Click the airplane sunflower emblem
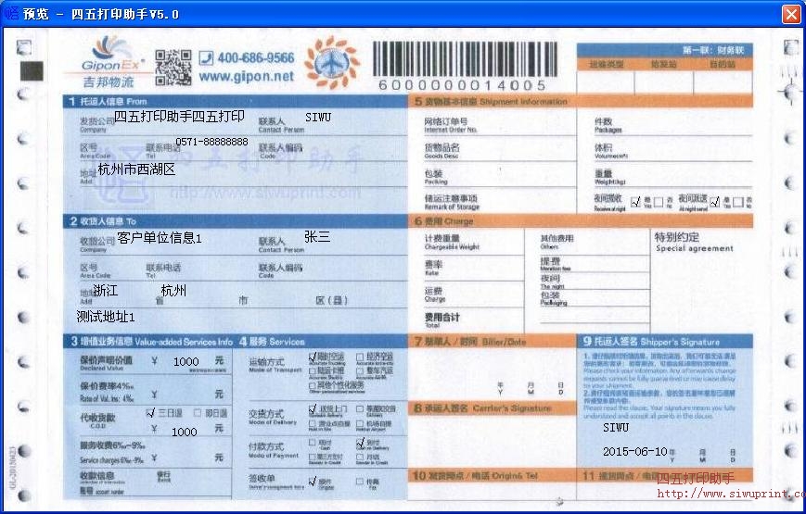Viewport: 806px width, 514px height. point(331,63)
